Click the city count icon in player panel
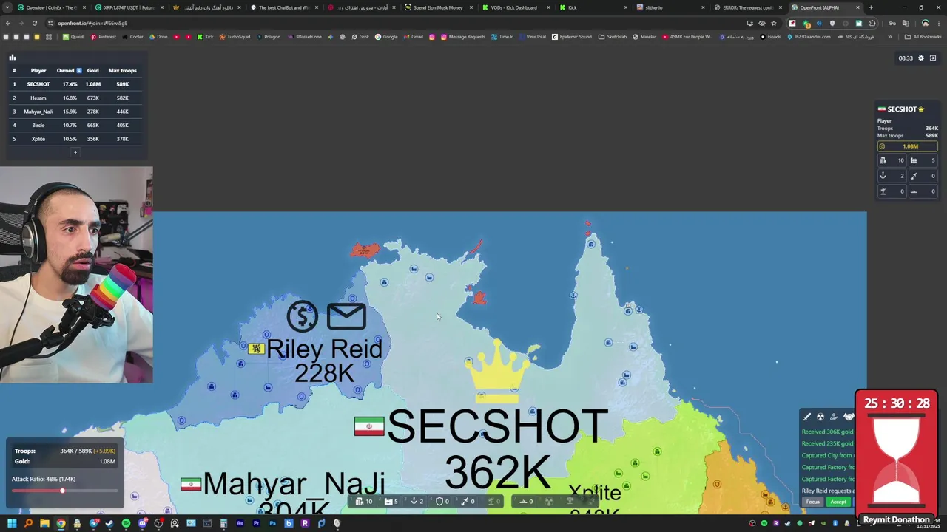947x532 pixels. (x=883, y=160)
